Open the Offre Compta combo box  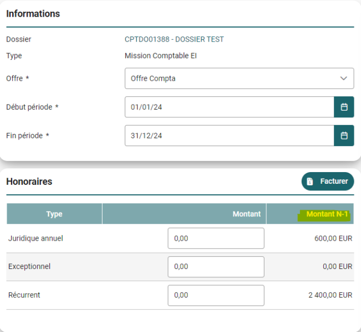[239, 79]
